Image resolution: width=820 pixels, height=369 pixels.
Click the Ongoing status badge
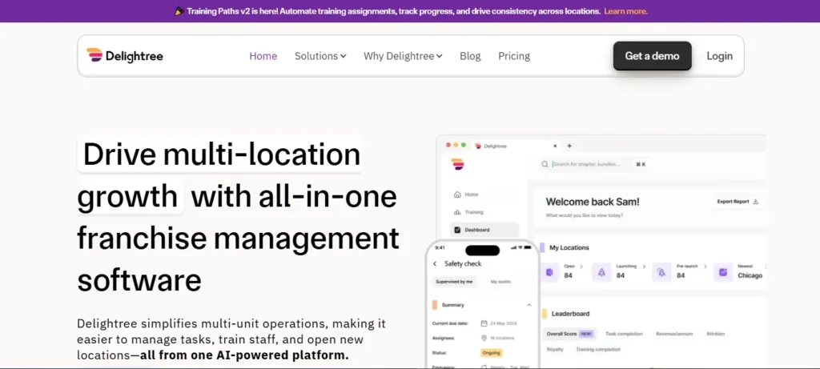[x=491, y=353]
